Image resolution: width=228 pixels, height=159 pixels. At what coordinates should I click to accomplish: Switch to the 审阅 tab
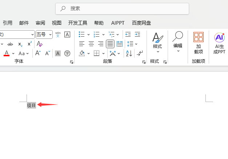point(40,23)
